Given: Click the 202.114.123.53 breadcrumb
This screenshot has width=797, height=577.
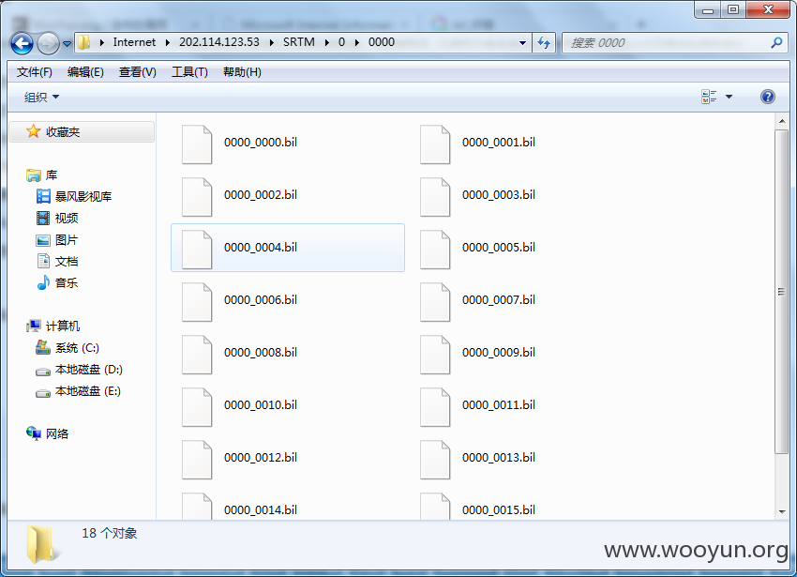Looking at the screenshot, I should coord(219,42).
